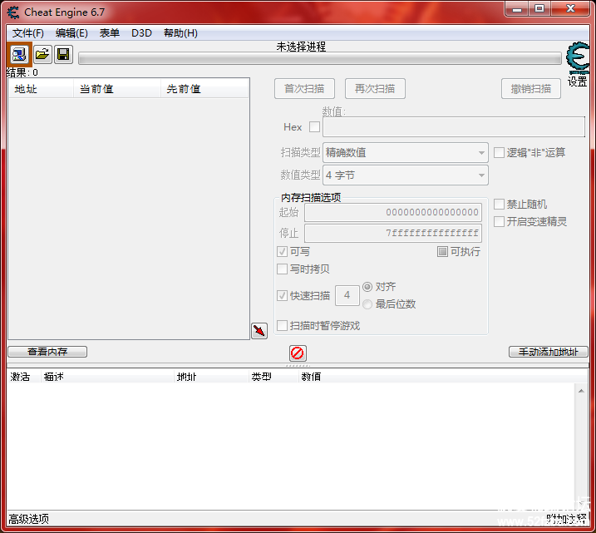Viewport: 596px width, 533px height.
Task: Open the 编辑(E) menu
Action: pyautogui.click(x=71, y=33)
